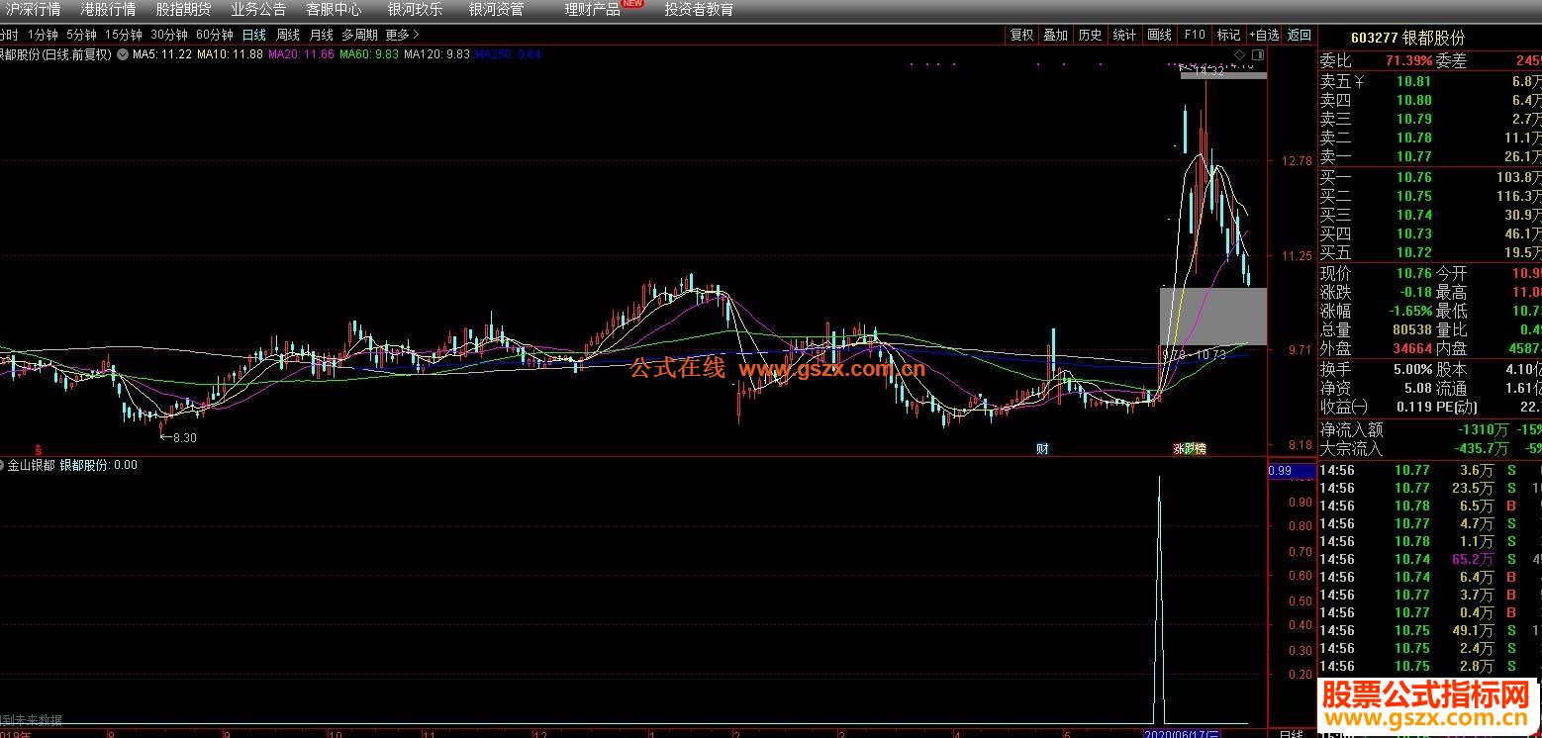The image size is (1542, 738).
Task: Click the MA20: 11.66 indicator label
Action: click(x=301, y=54)
